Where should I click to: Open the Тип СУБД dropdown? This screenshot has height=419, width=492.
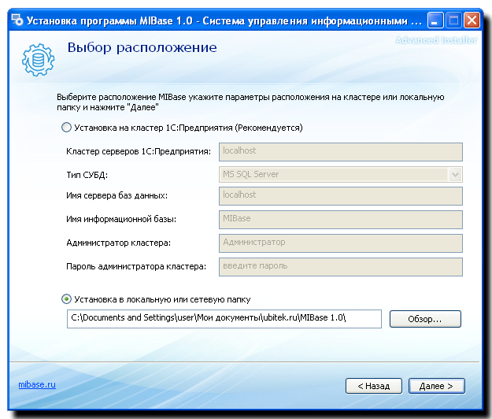pyautogui.click(x=338, y=175)
